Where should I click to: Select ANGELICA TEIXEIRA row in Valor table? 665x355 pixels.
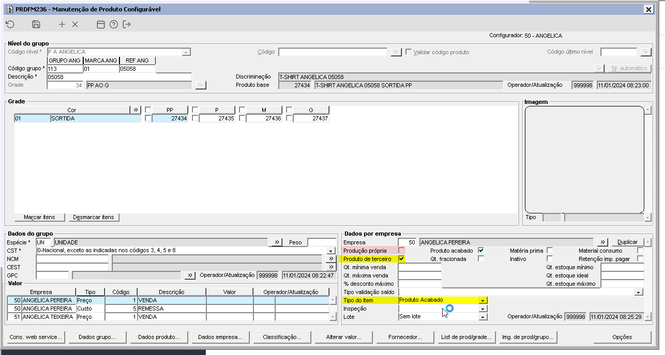[x=168, y=316]
